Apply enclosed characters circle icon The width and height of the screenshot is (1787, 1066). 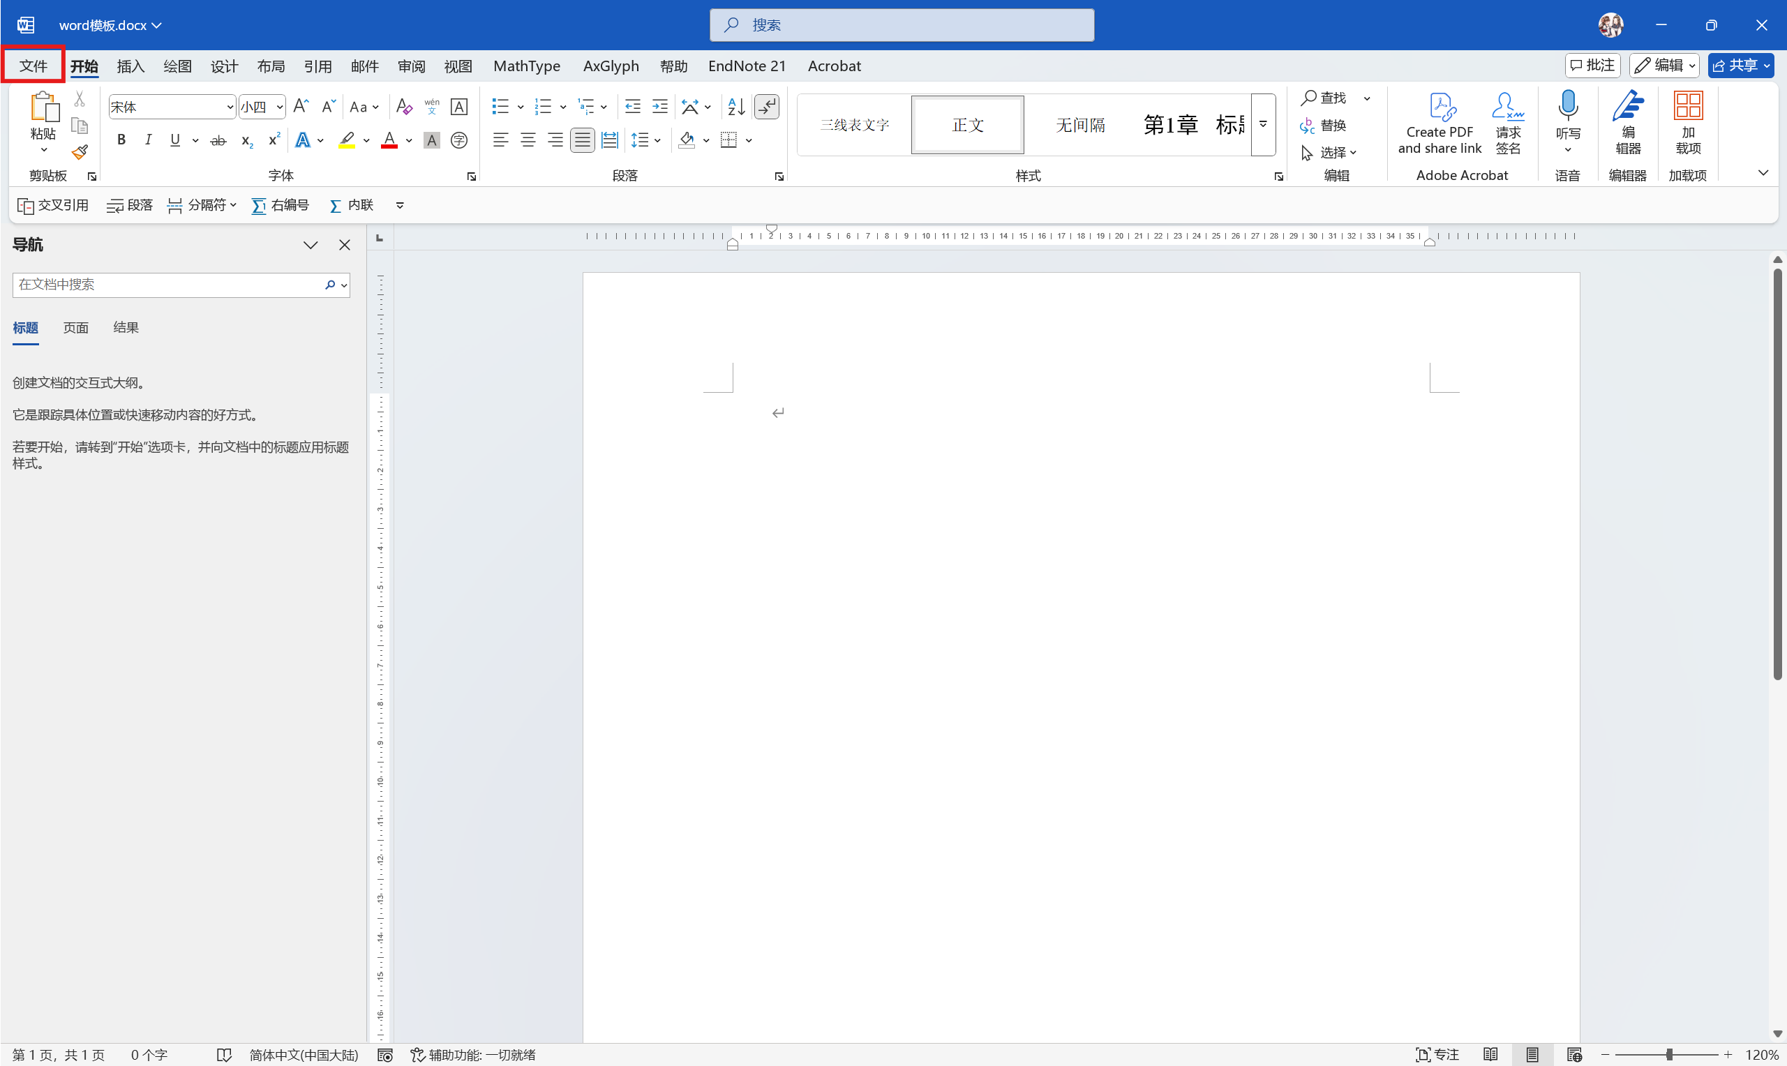459,140
